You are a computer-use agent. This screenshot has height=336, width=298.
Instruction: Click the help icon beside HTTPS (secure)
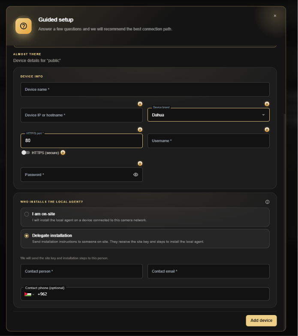coord(63,152)
